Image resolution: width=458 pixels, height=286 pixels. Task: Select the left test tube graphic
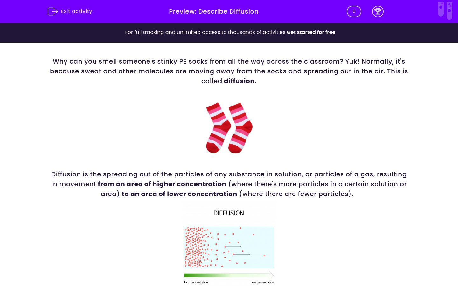click(x=441, y=10)
